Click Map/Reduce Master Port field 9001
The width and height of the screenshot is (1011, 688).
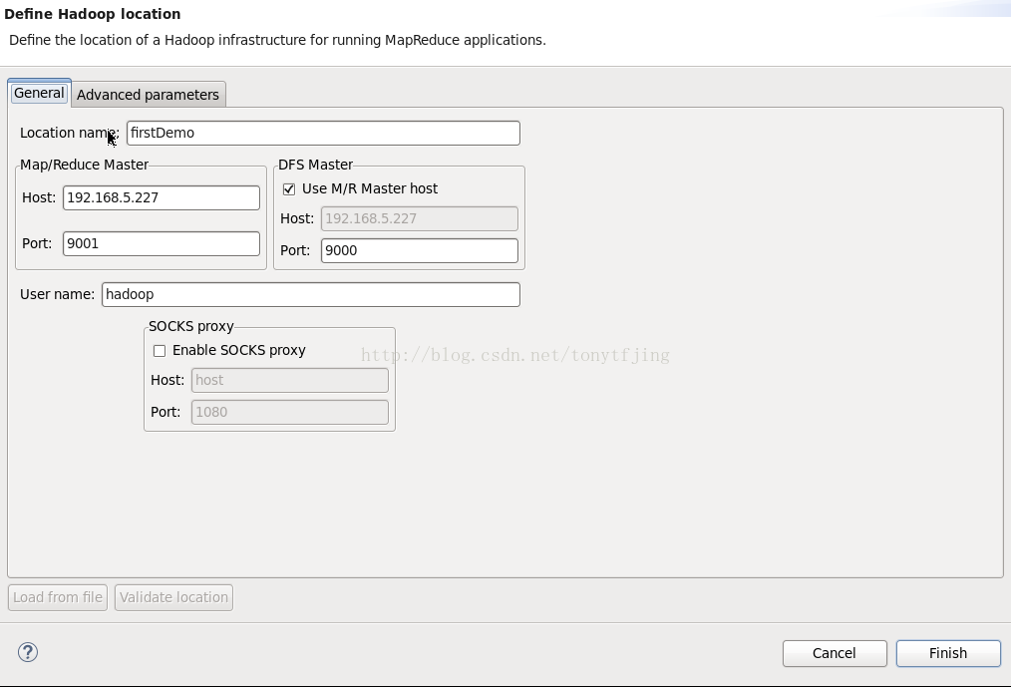pyautogui.click(x=162, y=243)
